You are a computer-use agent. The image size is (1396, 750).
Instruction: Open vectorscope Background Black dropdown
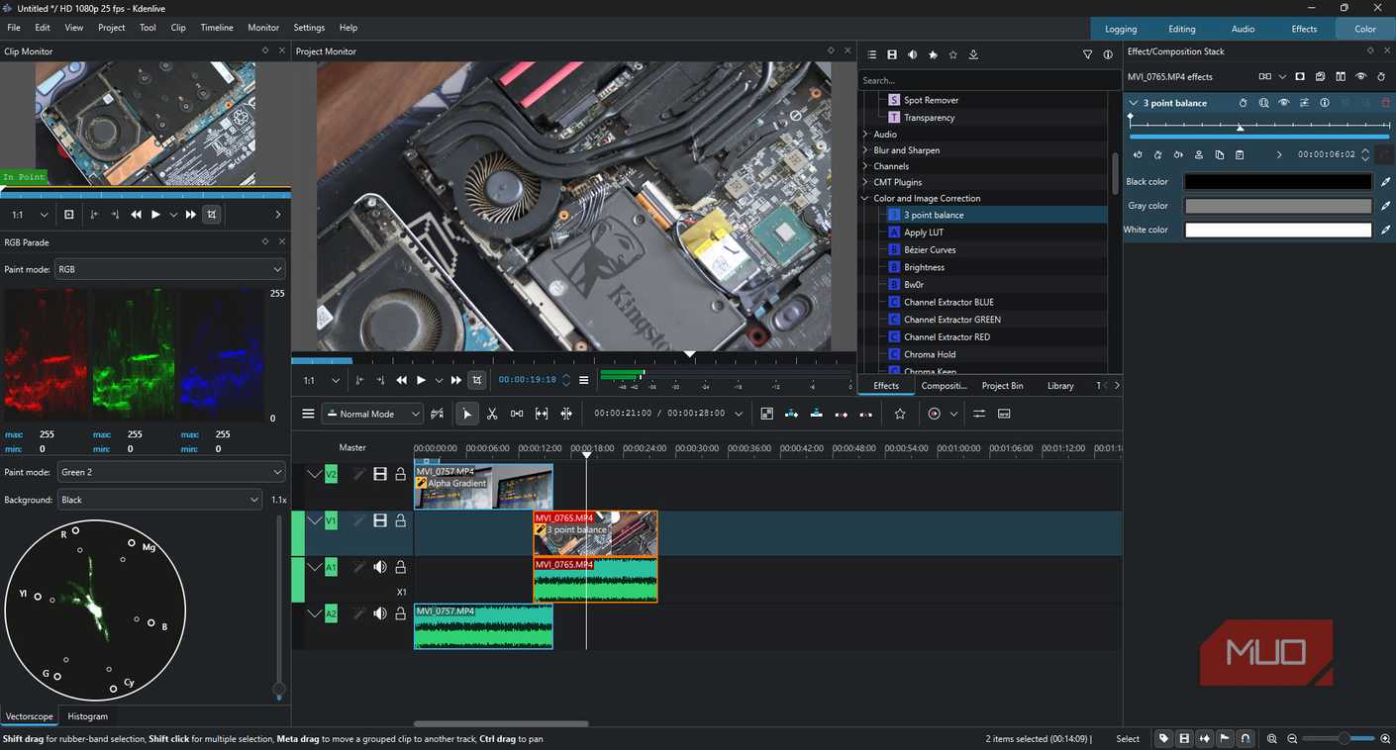pyautogui.click(x=159, y=500)
